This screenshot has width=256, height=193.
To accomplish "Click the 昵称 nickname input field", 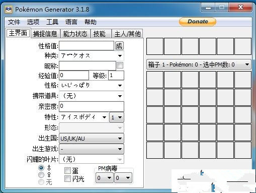I will tap(88, 66).
